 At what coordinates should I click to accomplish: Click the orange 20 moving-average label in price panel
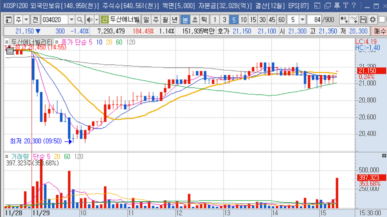point(109,42)
